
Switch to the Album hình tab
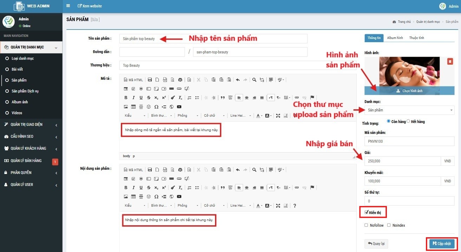point(395,38)
